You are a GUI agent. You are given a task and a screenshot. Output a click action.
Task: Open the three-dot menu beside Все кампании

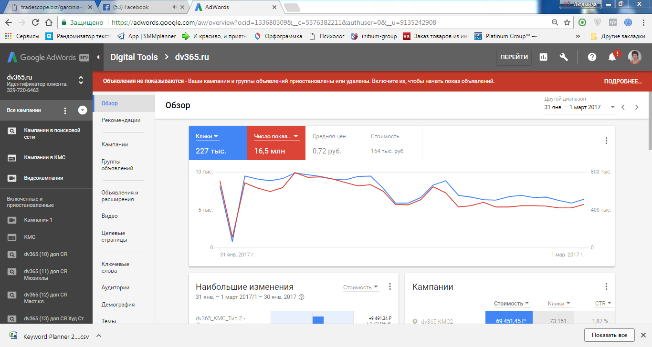[x=65, y=111]
